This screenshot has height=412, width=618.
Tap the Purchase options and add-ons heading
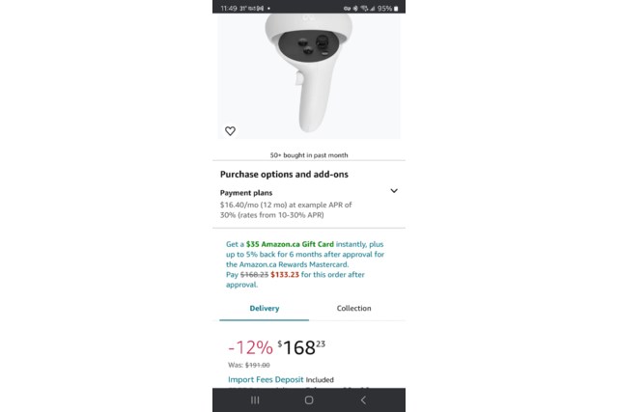click(x=284, y=174)
